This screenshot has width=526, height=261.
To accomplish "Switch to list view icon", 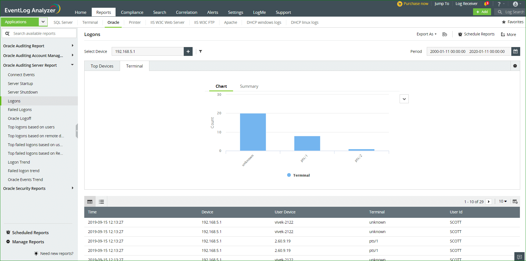I will coord(101,202).
